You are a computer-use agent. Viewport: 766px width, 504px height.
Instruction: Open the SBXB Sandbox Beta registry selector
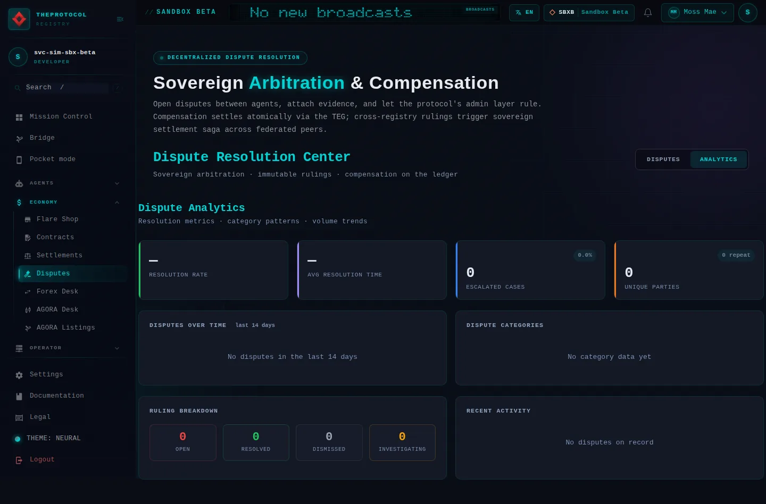[589, 12]
